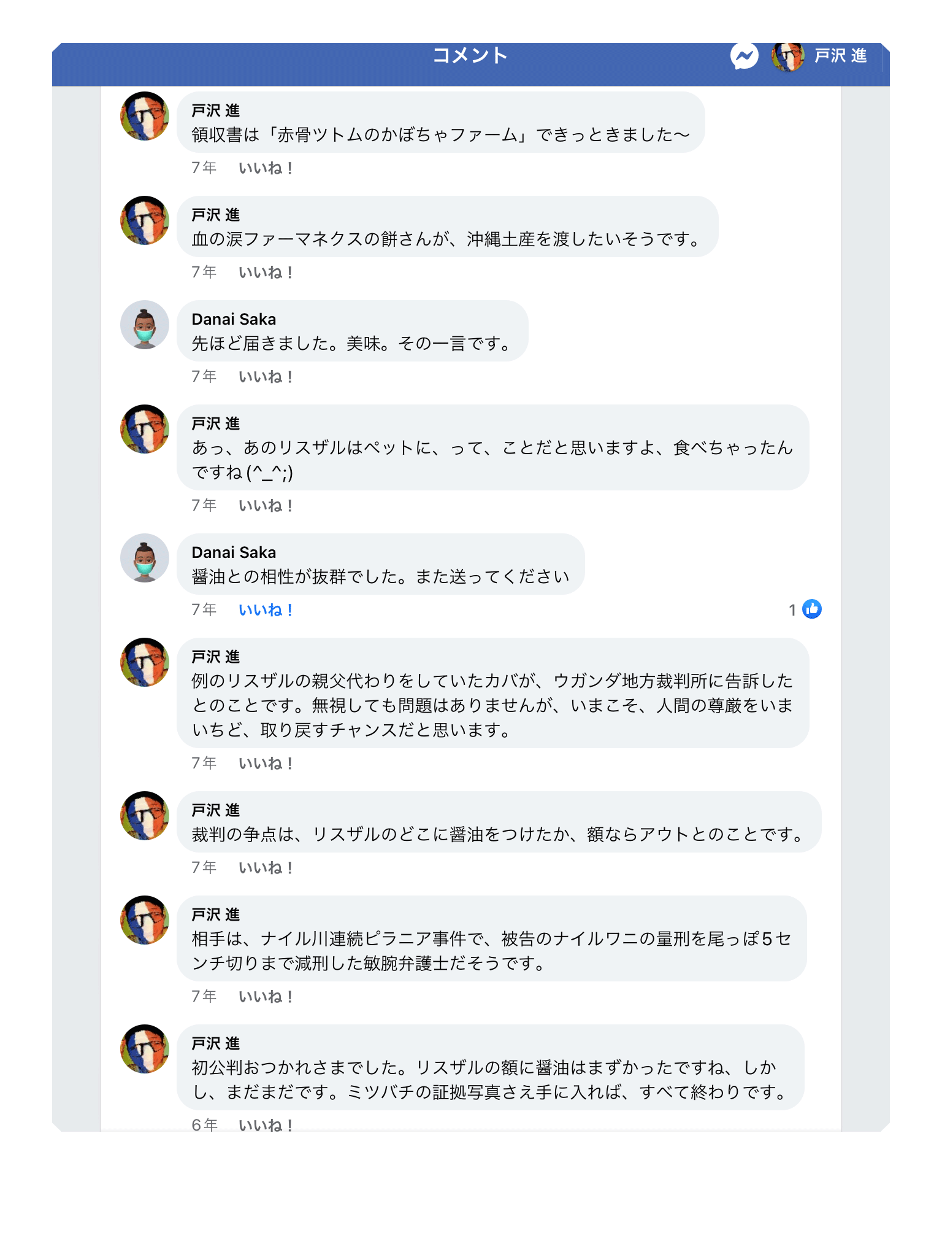Viewport: 942px width, 1257px height.
Task: Click the avatar beside the 初公判 comment
Action: point(145,1049)
